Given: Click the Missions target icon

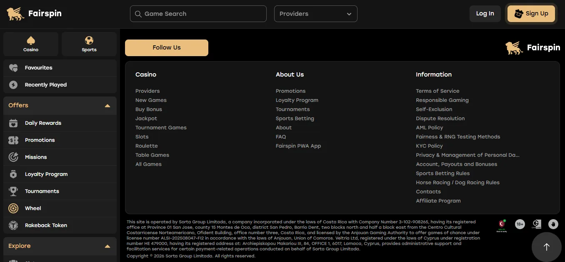Looking at the screenshot, I should (13, 157).
